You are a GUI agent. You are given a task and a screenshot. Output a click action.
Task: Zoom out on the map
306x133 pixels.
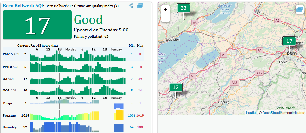point(166,18)
